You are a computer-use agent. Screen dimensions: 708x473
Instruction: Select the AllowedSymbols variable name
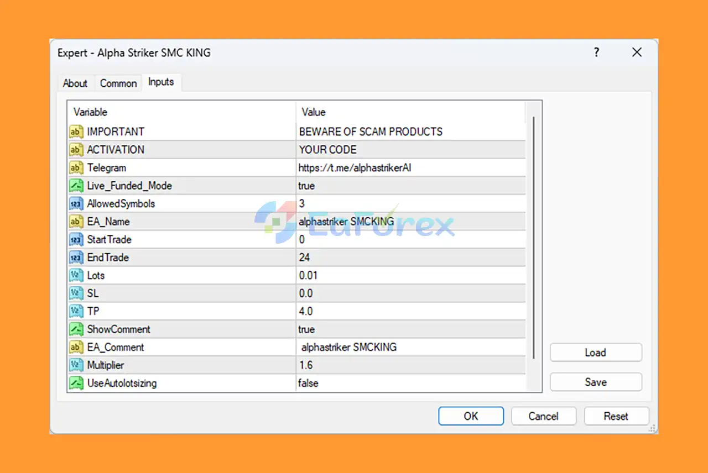click(x=121, y=203)
